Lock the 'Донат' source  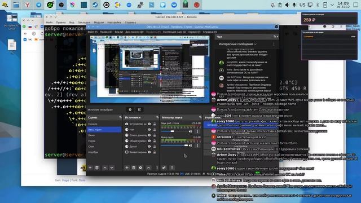click(155, 147)
